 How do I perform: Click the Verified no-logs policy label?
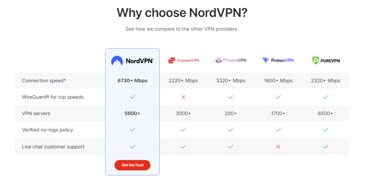(47, 130)
